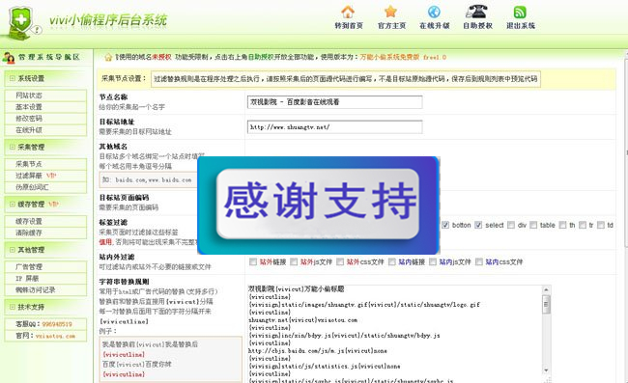Image resolution: width=628 pixels, height=383 pixels.
Task: Click the textarea vertical scrollbar thumb
Action: [x=546, y=305]
